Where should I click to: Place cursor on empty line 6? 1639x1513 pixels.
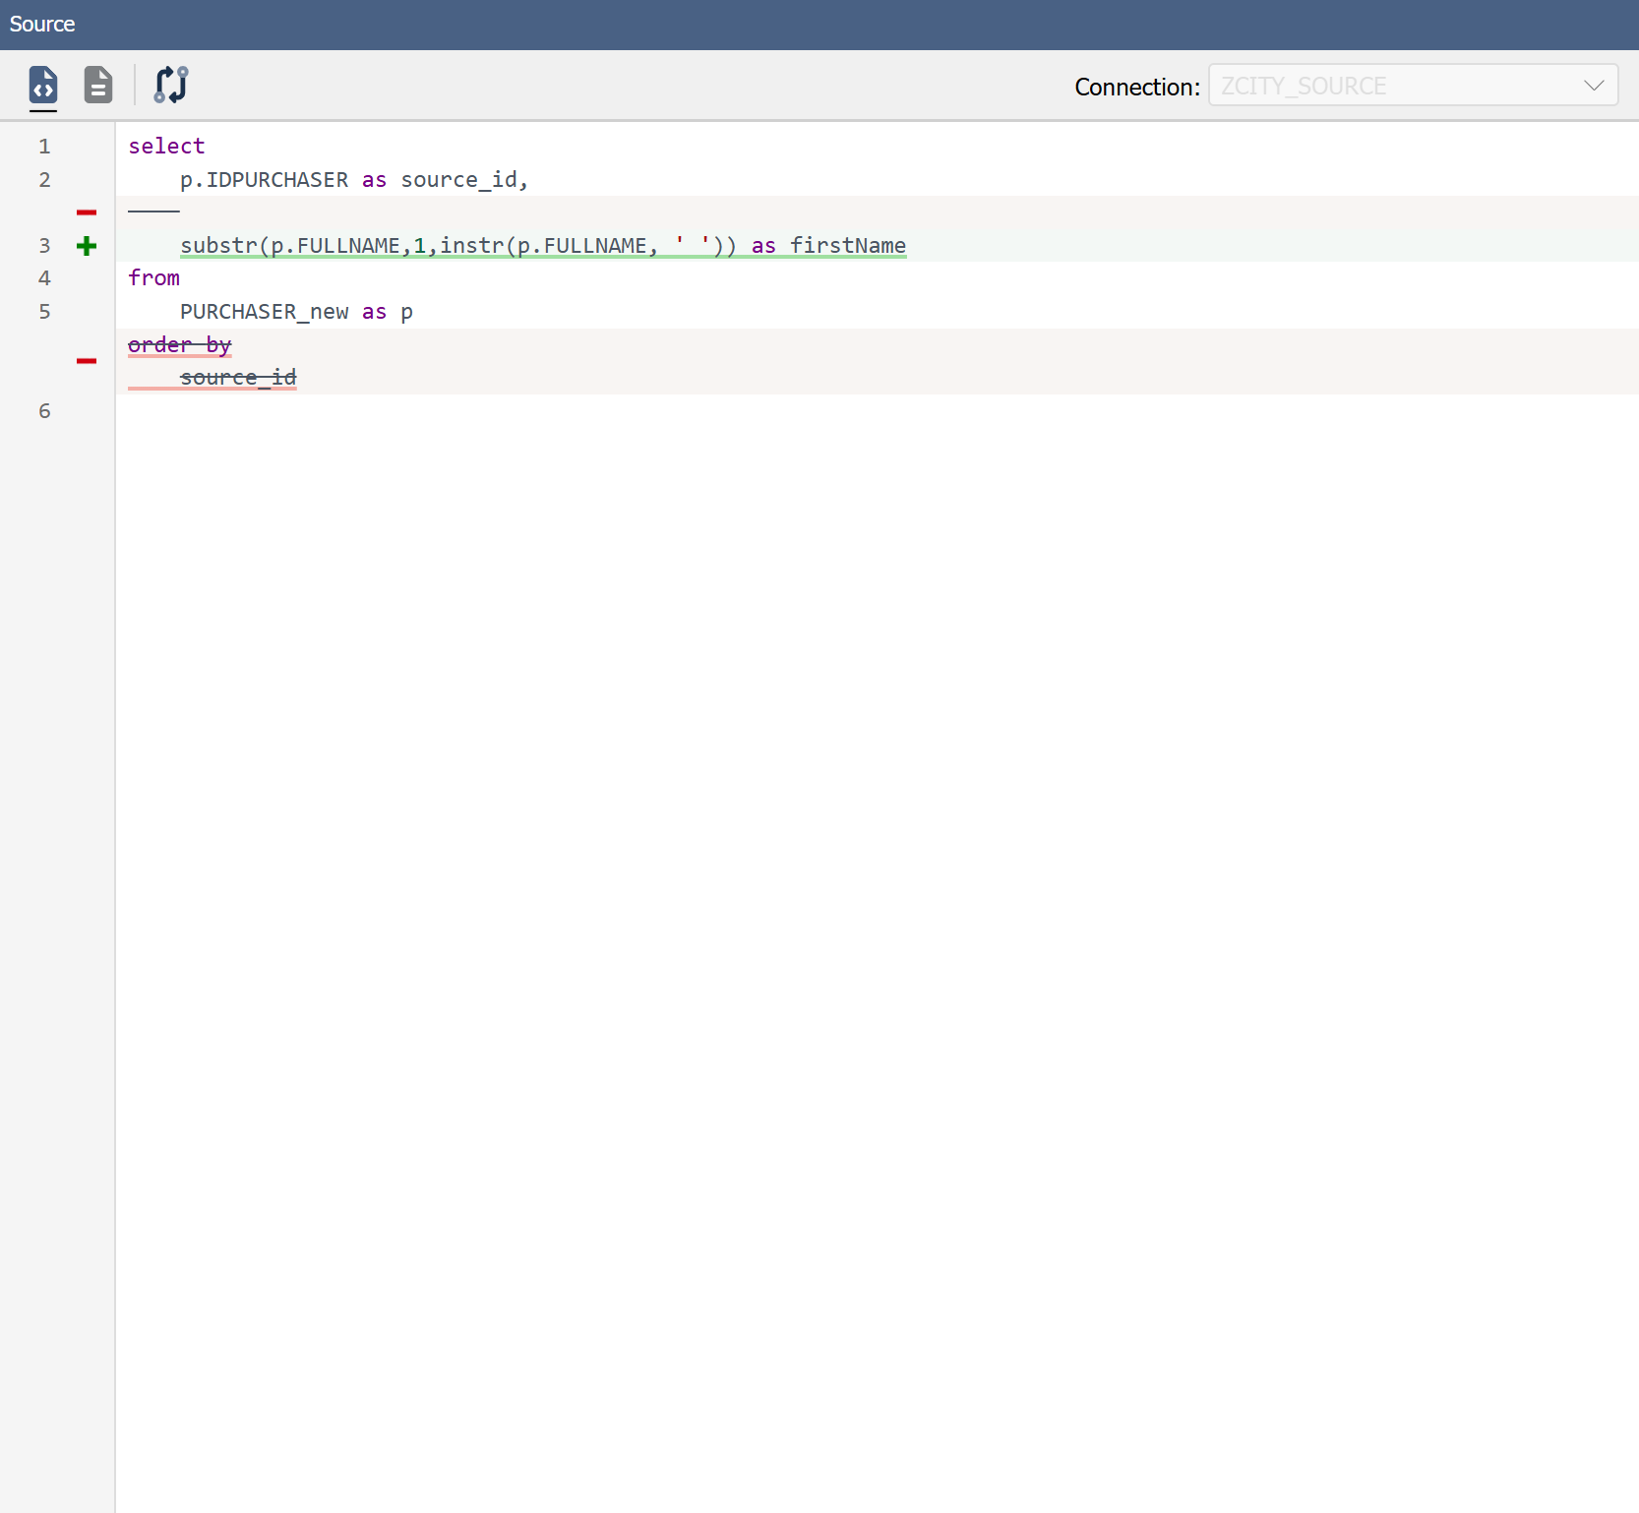pyautogui.click(x=877, y=411)
